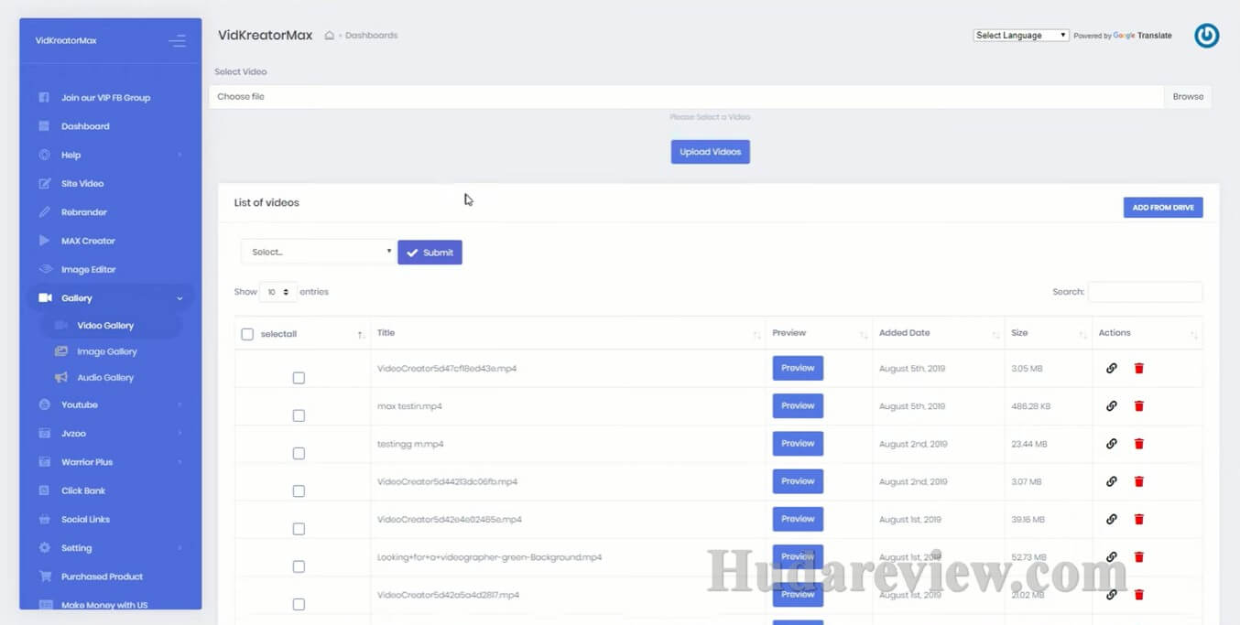Select checkbox for VideoCreator5d44213dc06fb.mp4
This screenshot has width=1240, height=625.
coord(299,491)
